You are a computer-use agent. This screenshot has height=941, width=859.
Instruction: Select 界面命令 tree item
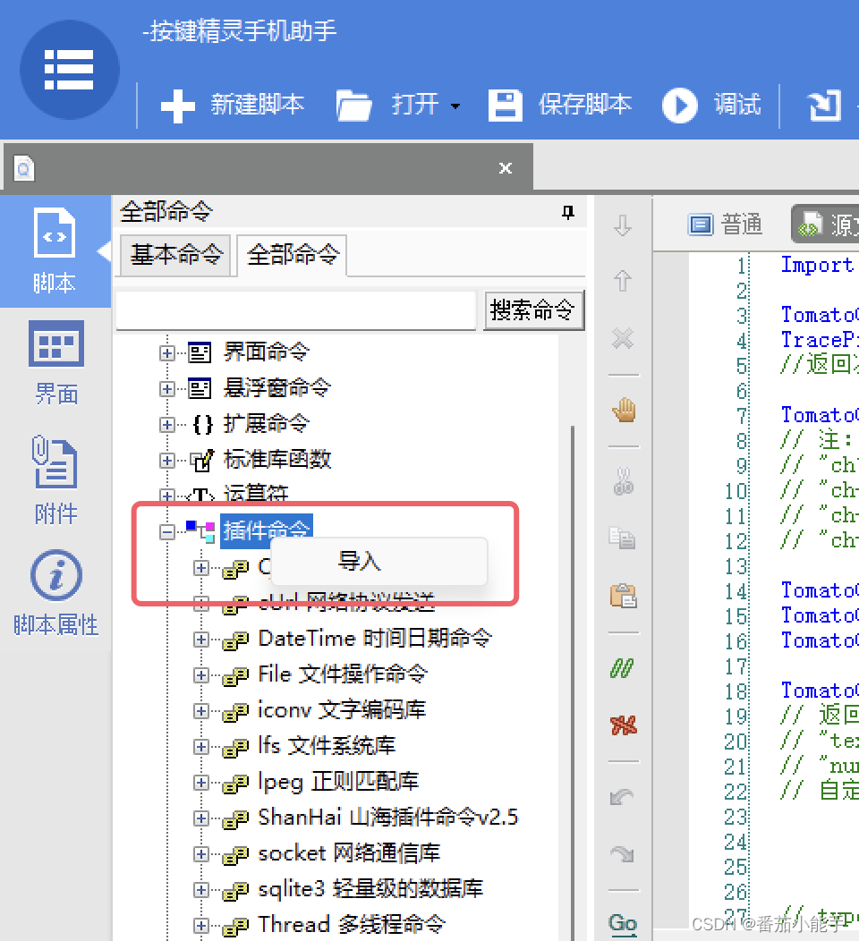point(267,352)
